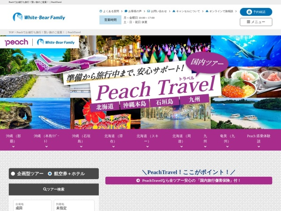The height and width of the screenshot is (211, 281).
Task: Expand 北海道（滞在）navigation item
Action: coord(113,140)
